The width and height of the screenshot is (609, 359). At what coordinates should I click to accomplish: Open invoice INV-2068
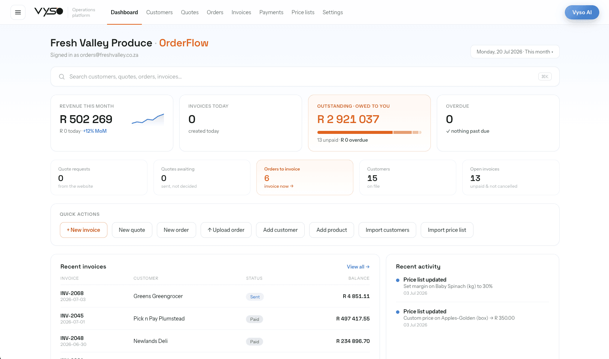click(72, 293)
